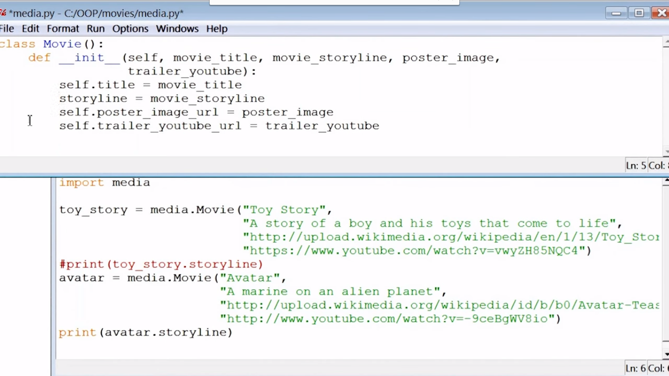
Task: Click the 'A marine on an alien planet' string
Action: pos(330,292)
